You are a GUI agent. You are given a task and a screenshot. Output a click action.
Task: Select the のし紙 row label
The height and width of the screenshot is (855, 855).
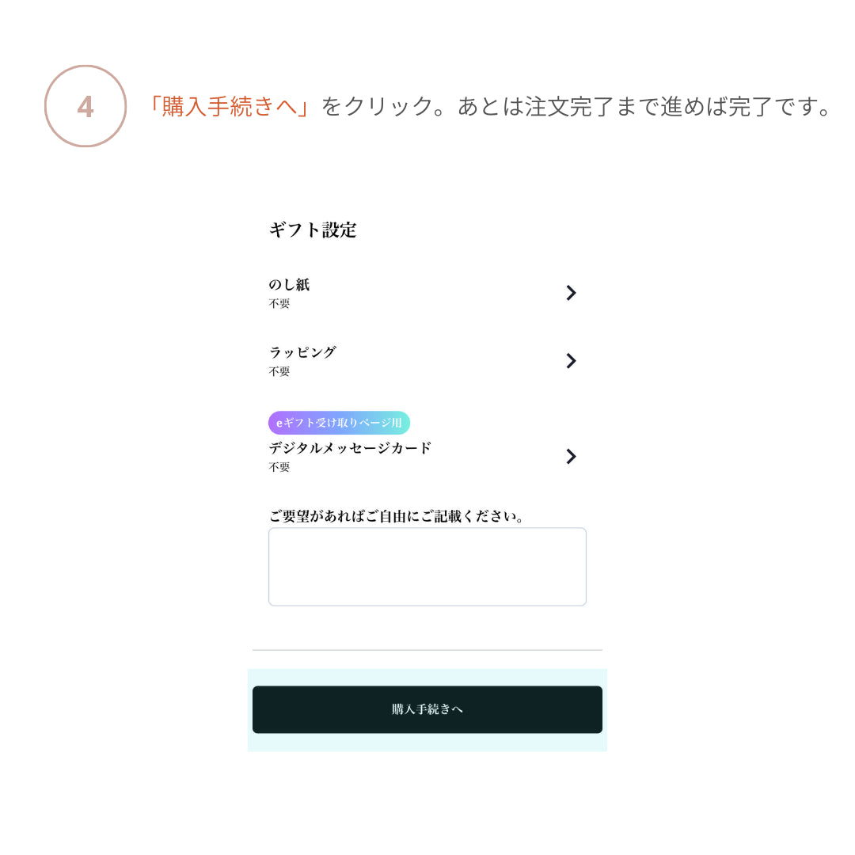click(x=289, y=284)
